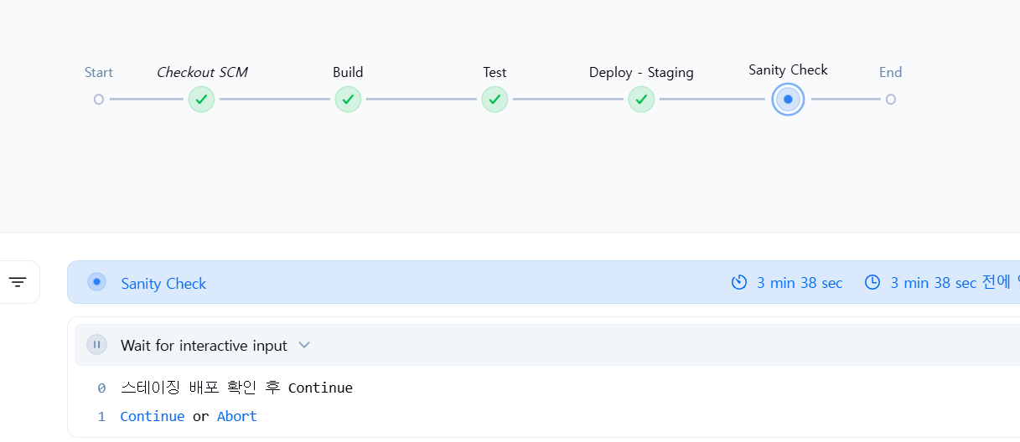Click the Deploy - Staging stage label

click(641, 72)
